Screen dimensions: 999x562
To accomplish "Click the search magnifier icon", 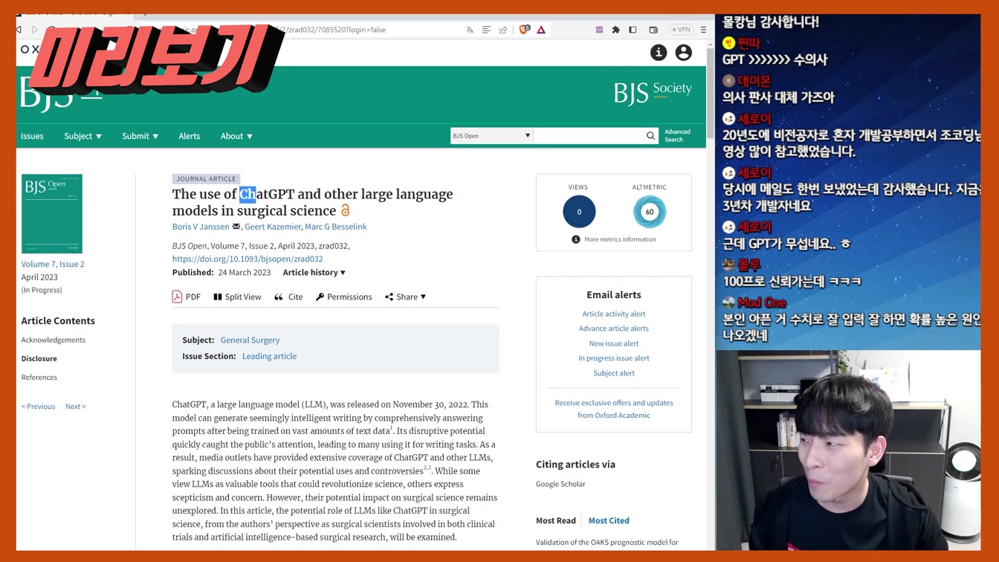I will (x=650, y=136).
